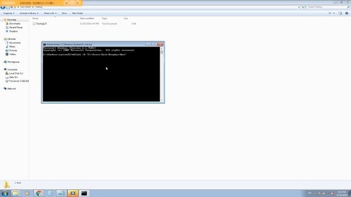Click the Command Prompt title bar icon
This screenshot has height=197, width=351.
coord(44,44)
